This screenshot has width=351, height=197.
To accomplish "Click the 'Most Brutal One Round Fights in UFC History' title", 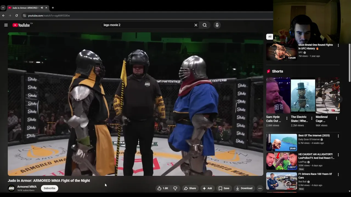I will (x=315, y=47).
